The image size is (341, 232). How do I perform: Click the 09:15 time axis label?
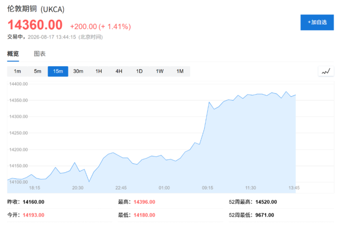tap(208, 188)
